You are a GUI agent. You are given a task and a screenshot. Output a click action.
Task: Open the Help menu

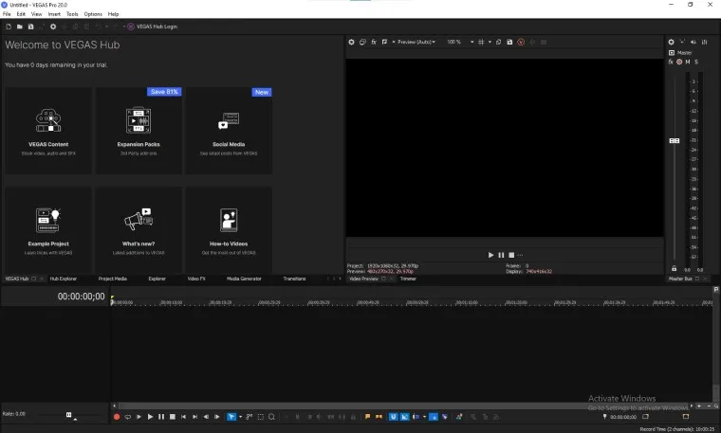(x=113, y=14)
